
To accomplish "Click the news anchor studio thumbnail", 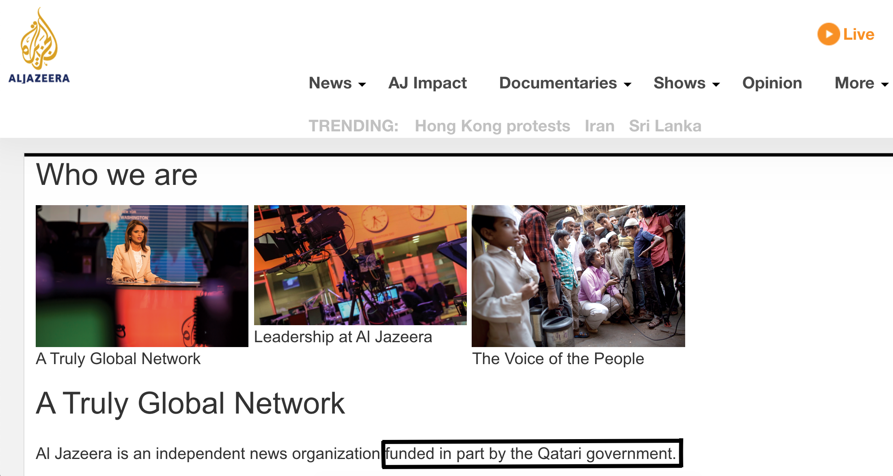I will point(142,276).
